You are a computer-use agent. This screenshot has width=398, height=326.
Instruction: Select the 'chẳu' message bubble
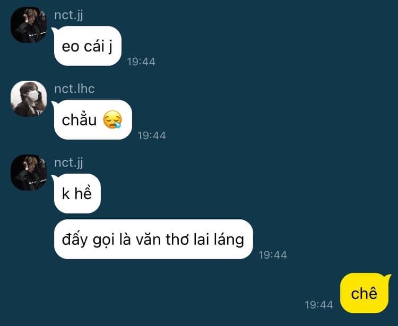[x=93, y=119]
